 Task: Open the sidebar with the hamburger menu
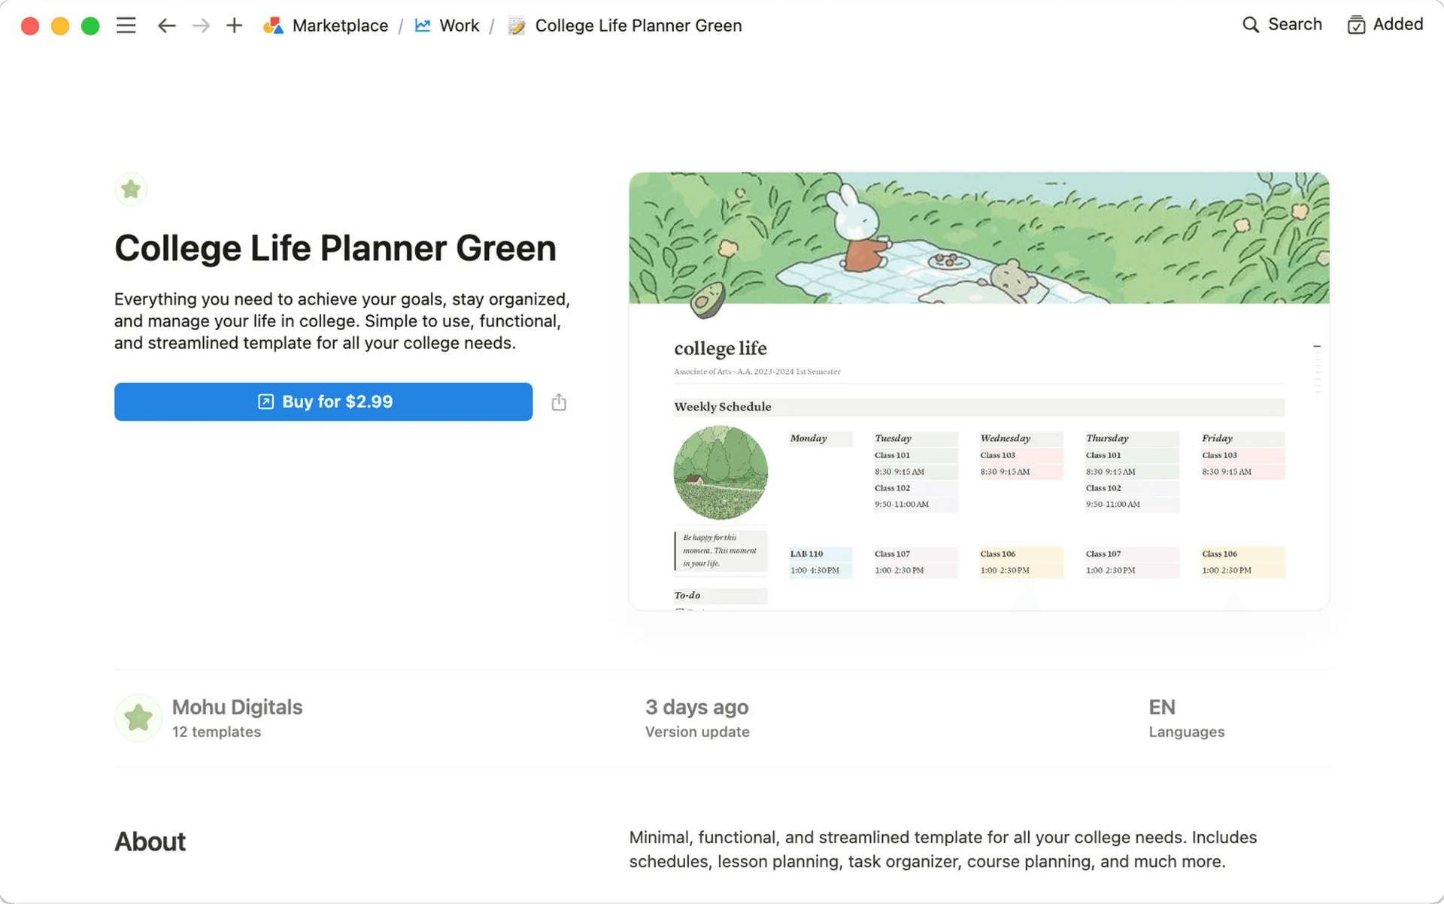pyautogui.click(x=126, y=25)
